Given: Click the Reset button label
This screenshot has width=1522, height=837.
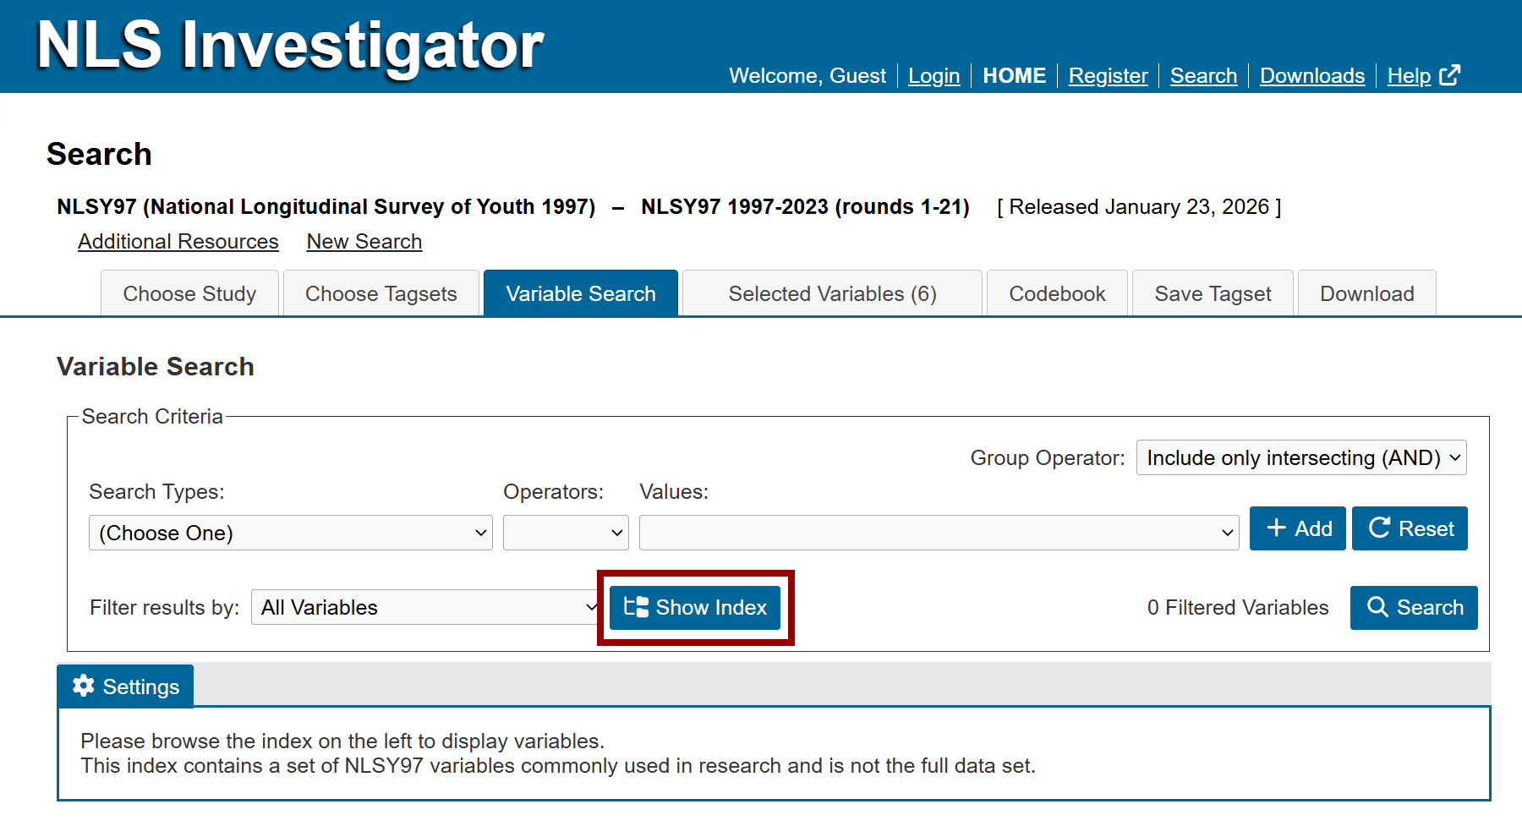Looking at the screenshot, I should pos(1426,528).
